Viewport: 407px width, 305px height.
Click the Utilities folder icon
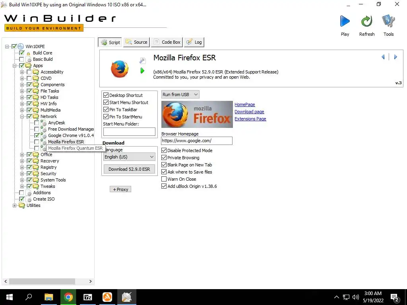pyautogui.click(x=22, y=205)
